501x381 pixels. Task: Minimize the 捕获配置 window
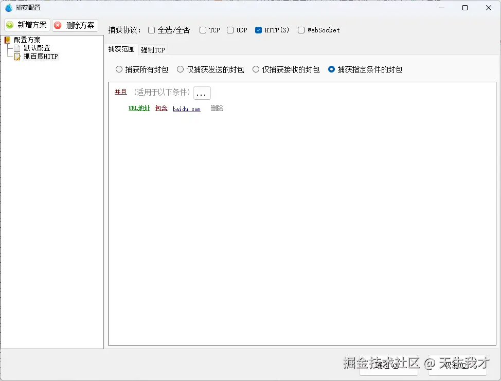442,8
